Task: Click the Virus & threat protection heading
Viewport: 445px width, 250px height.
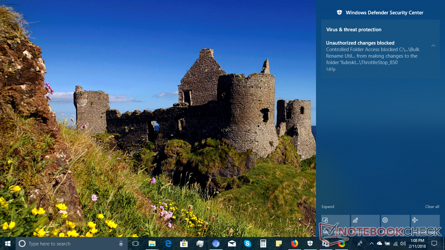Action: [x=354, y=30]
